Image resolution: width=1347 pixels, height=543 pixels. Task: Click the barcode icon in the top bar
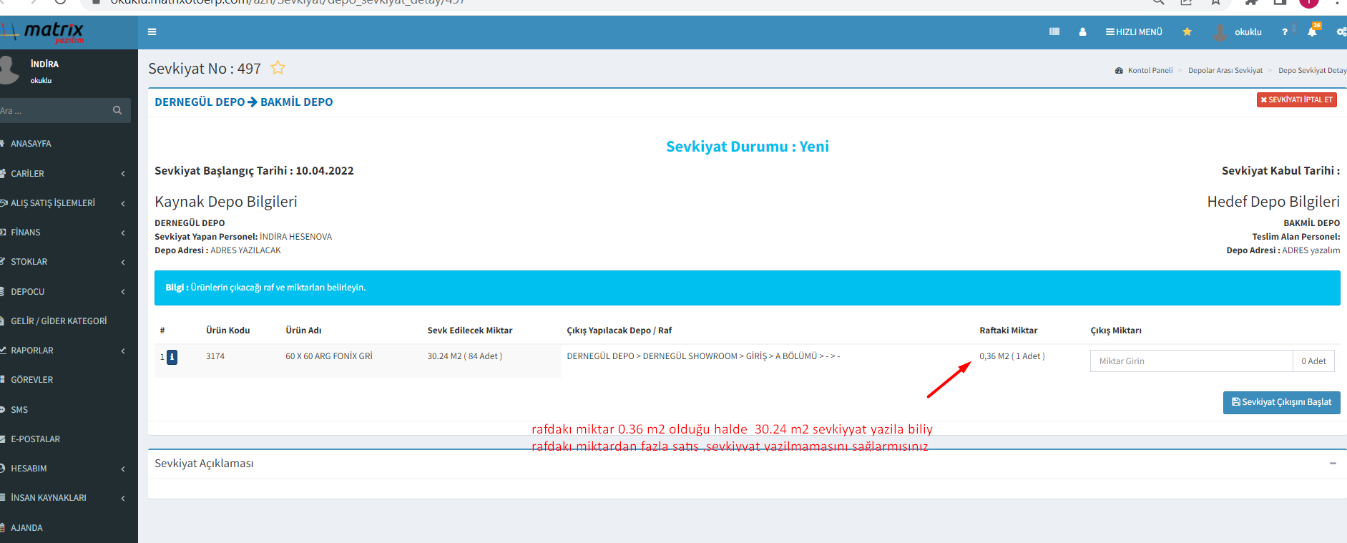[1054, 31]
